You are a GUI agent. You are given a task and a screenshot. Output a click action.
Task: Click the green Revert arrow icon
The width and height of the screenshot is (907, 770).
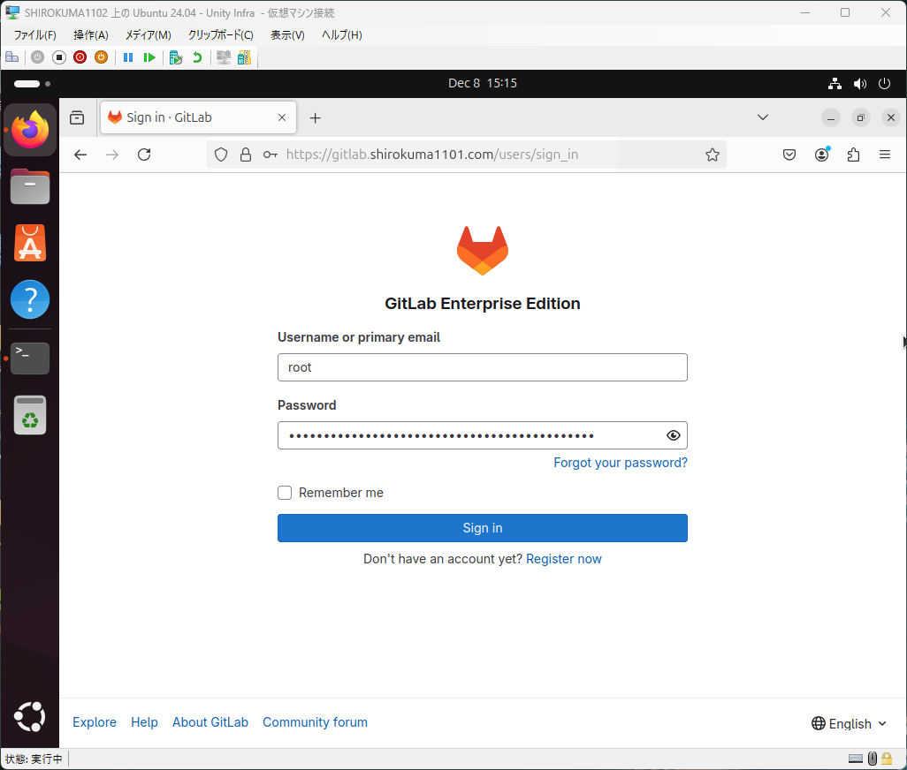pyautogui.click(x=197, y=57)
